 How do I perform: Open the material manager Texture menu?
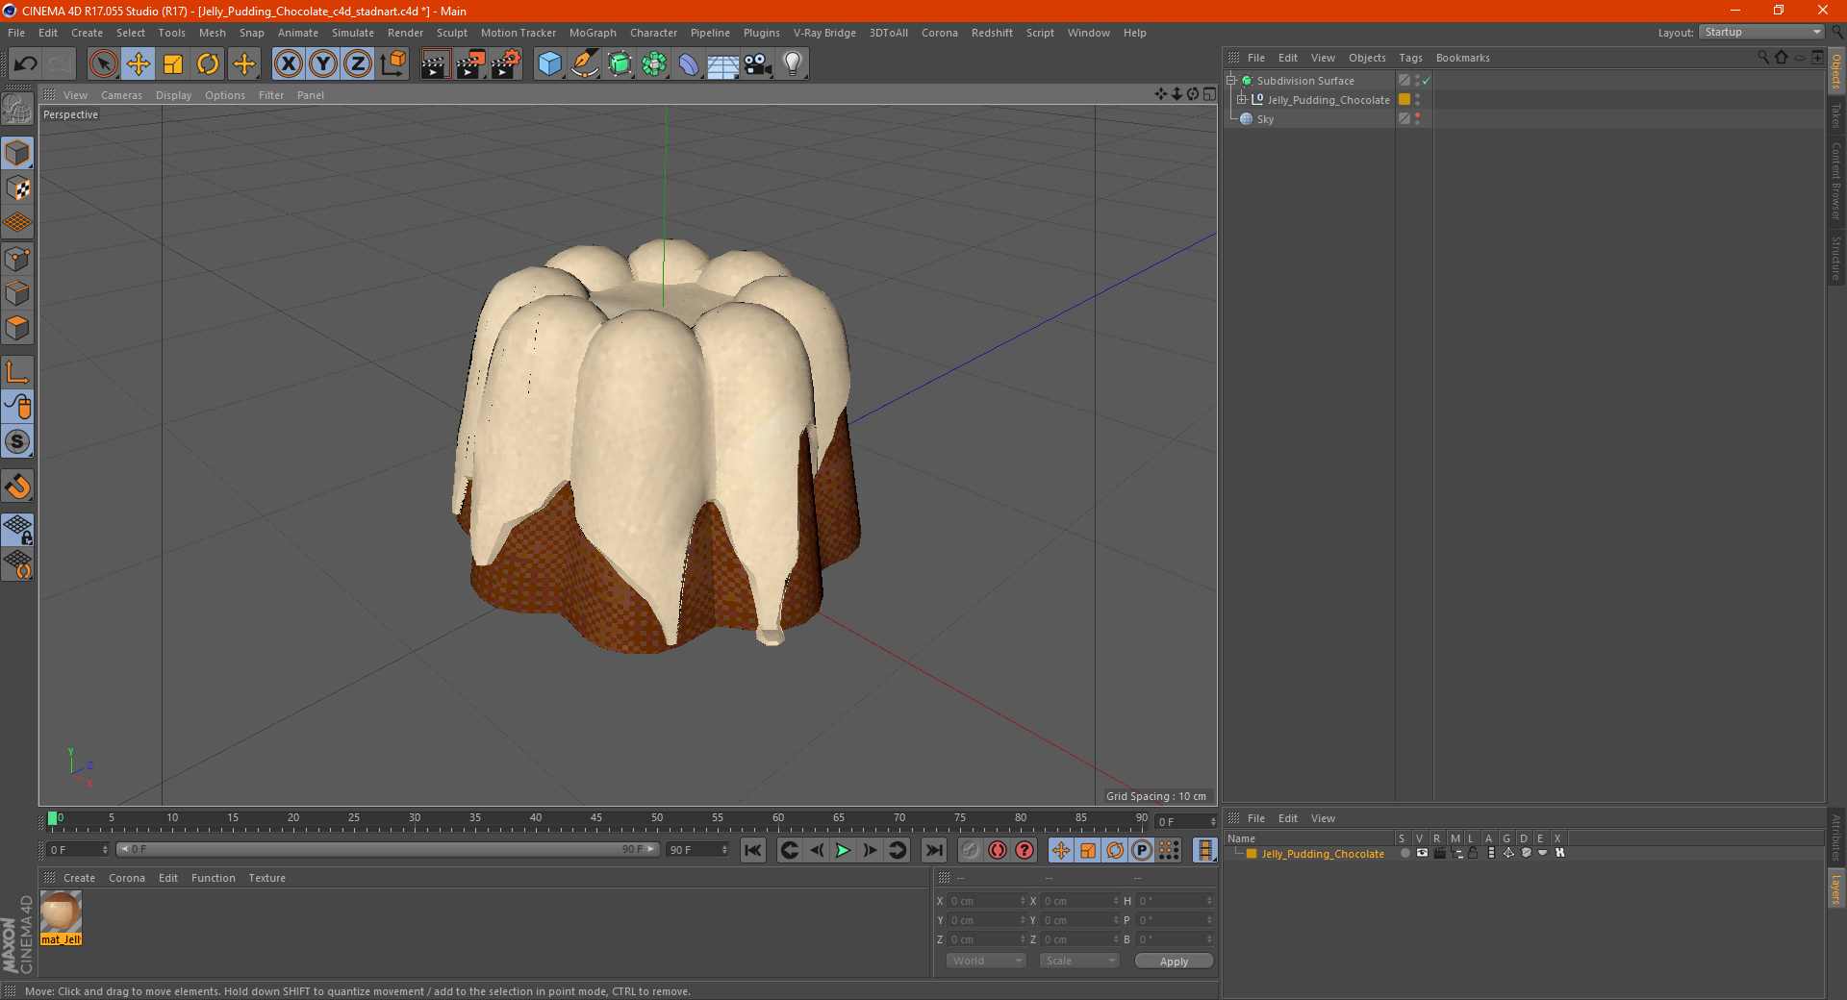tap(267, 878)
